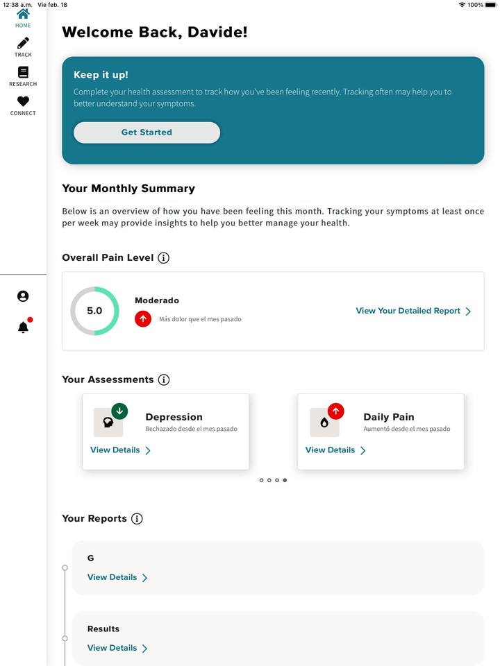
Task: Select the last carousel page dot
Action: [x=285, y=480]
